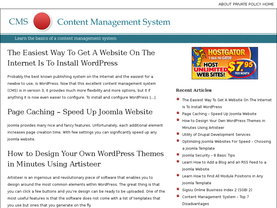Open sidebar link CMS Top 7 Disadvantages

tap(216, 200)
